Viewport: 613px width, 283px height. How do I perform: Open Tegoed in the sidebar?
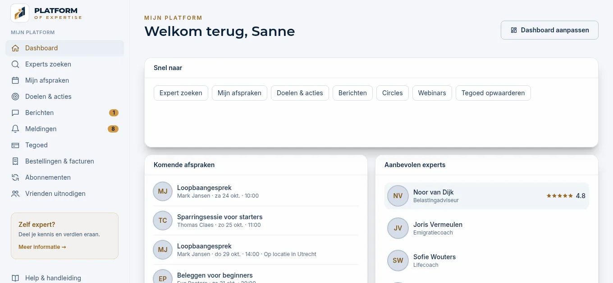64,145
